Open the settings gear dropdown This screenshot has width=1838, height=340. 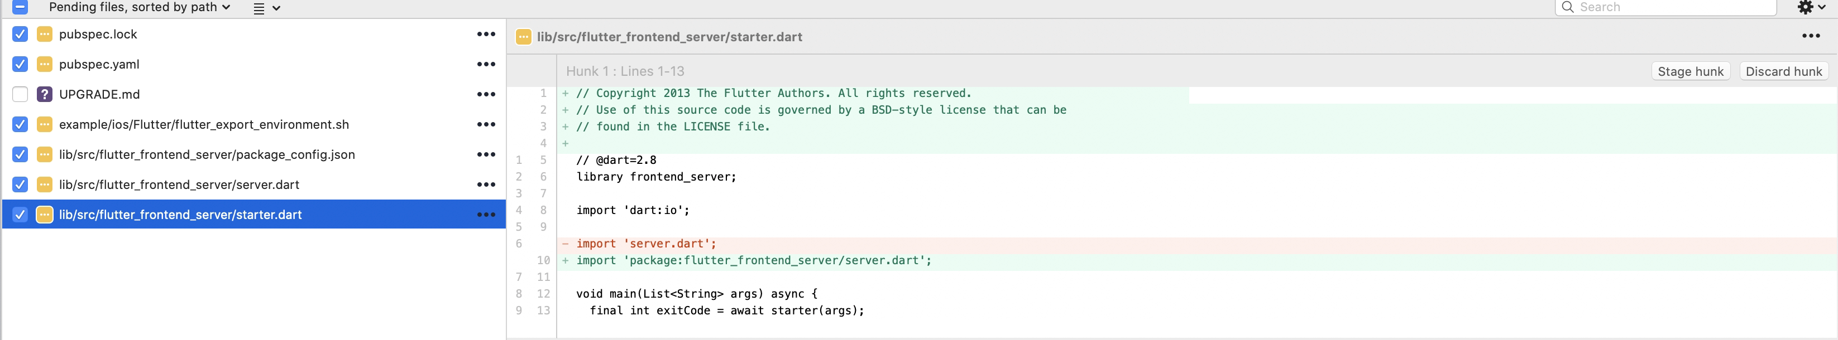[1810, 8]
